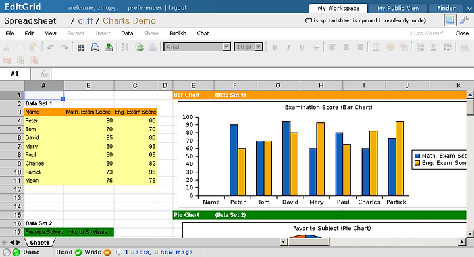Screen dimensions: 474x257
Task: Select cell containing Peter
Action: (x=44, y=121)
